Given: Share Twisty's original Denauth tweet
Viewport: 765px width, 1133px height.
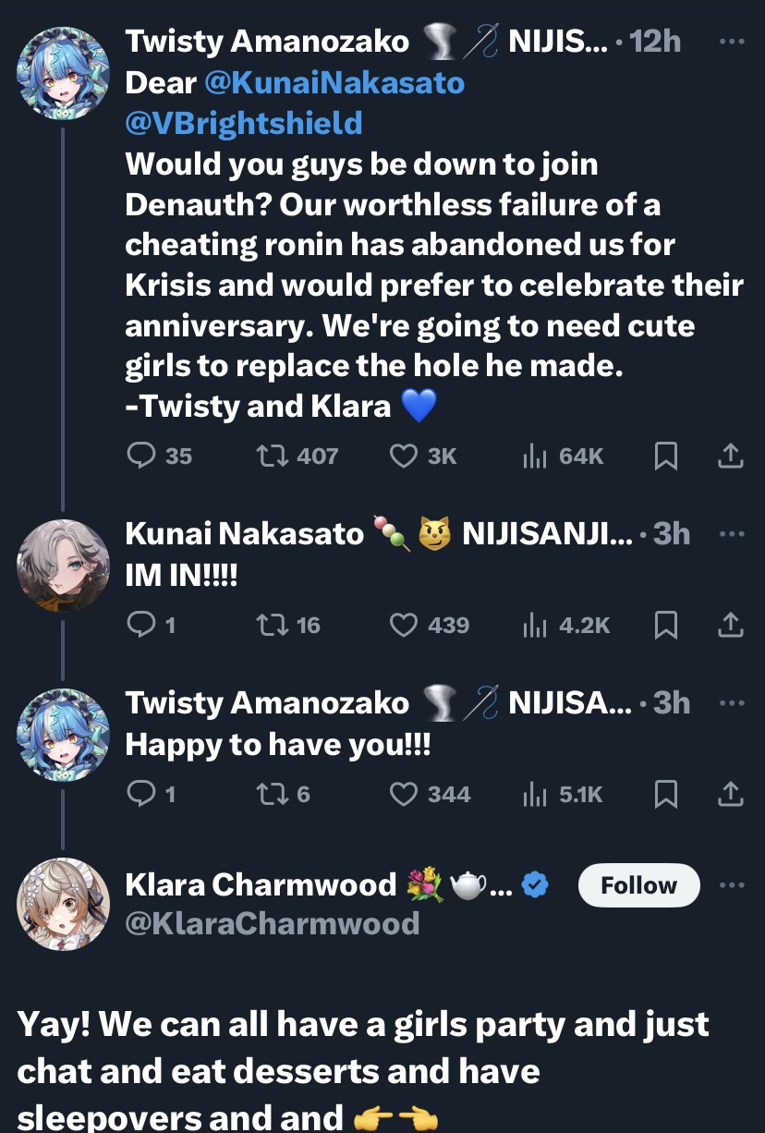Looking at the screenshot, I should 730,456.
